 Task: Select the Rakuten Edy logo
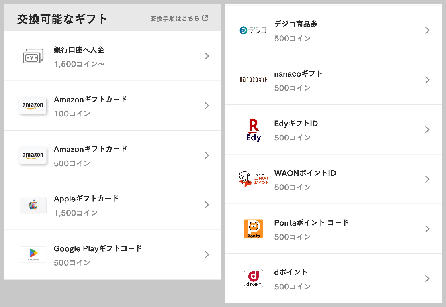click(254, 129)
